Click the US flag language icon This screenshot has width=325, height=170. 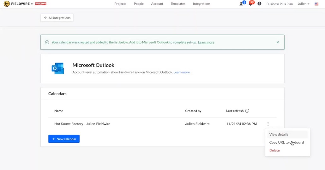click(x=316, y=4)
